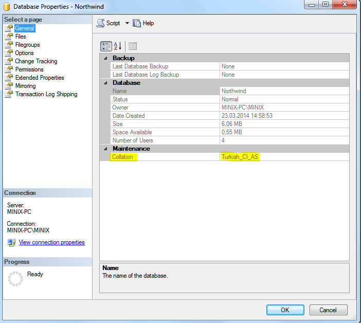Collapse the Database category

point(105,83)
